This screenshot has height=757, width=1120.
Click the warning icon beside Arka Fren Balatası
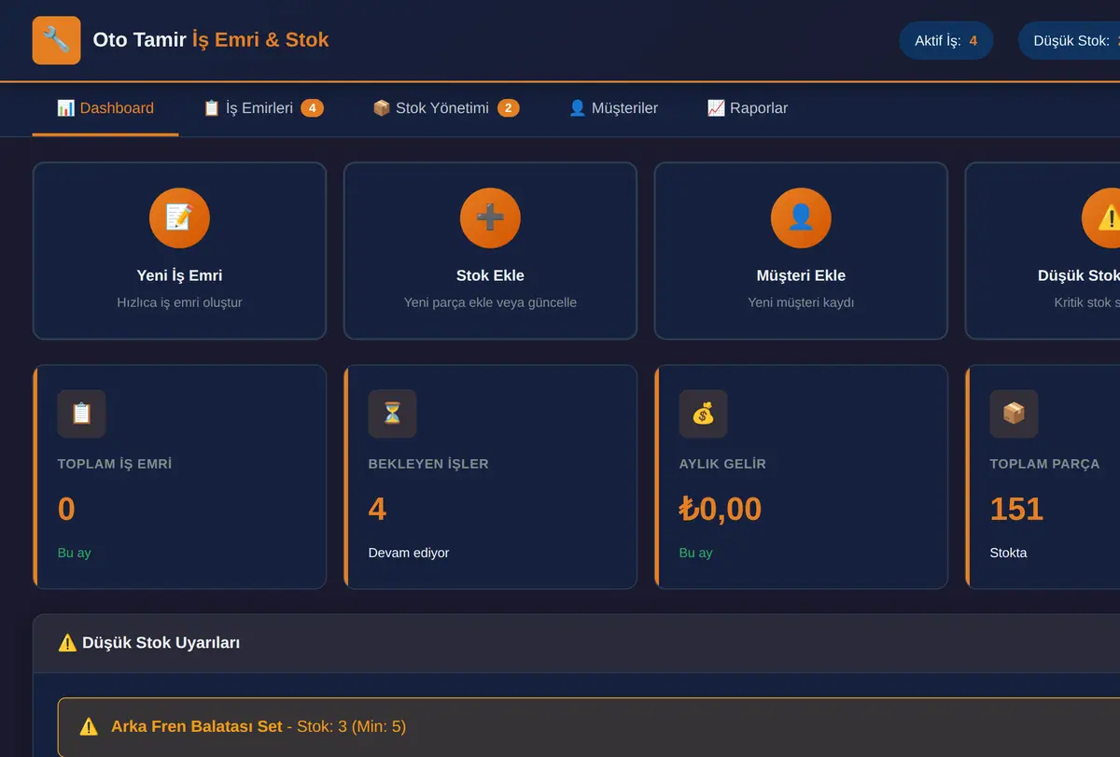[89, 726]
